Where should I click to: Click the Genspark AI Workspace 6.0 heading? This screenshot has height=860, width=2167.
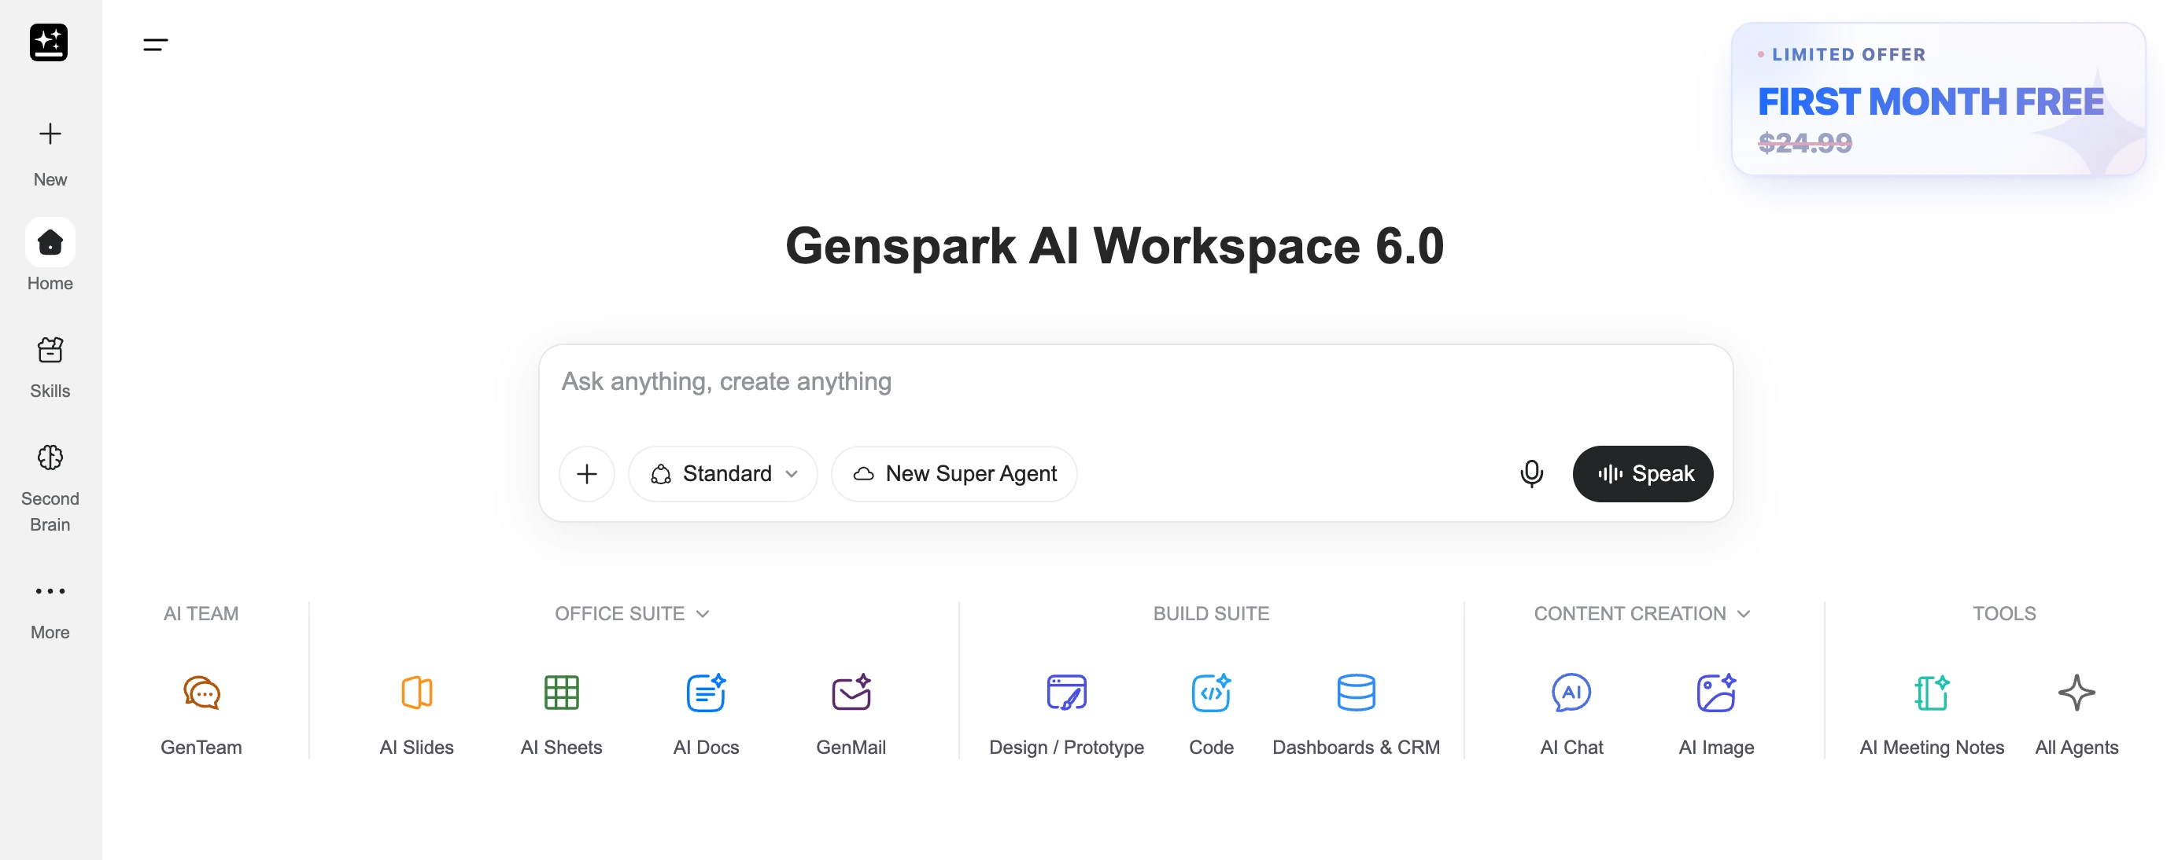click(x=1113, y=246)
